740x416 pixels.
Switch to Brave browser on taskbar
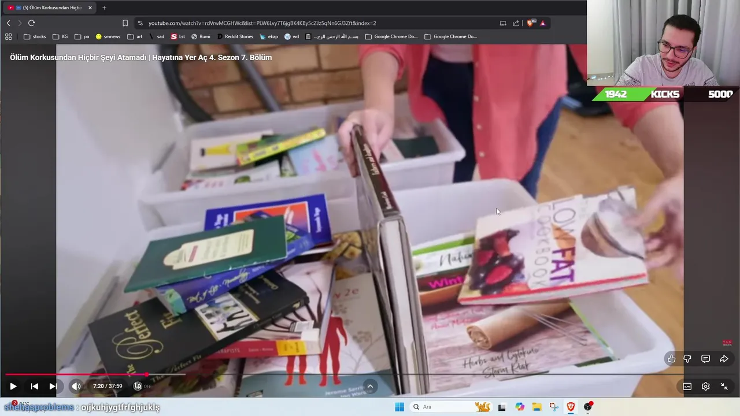(x=571, y=407)
